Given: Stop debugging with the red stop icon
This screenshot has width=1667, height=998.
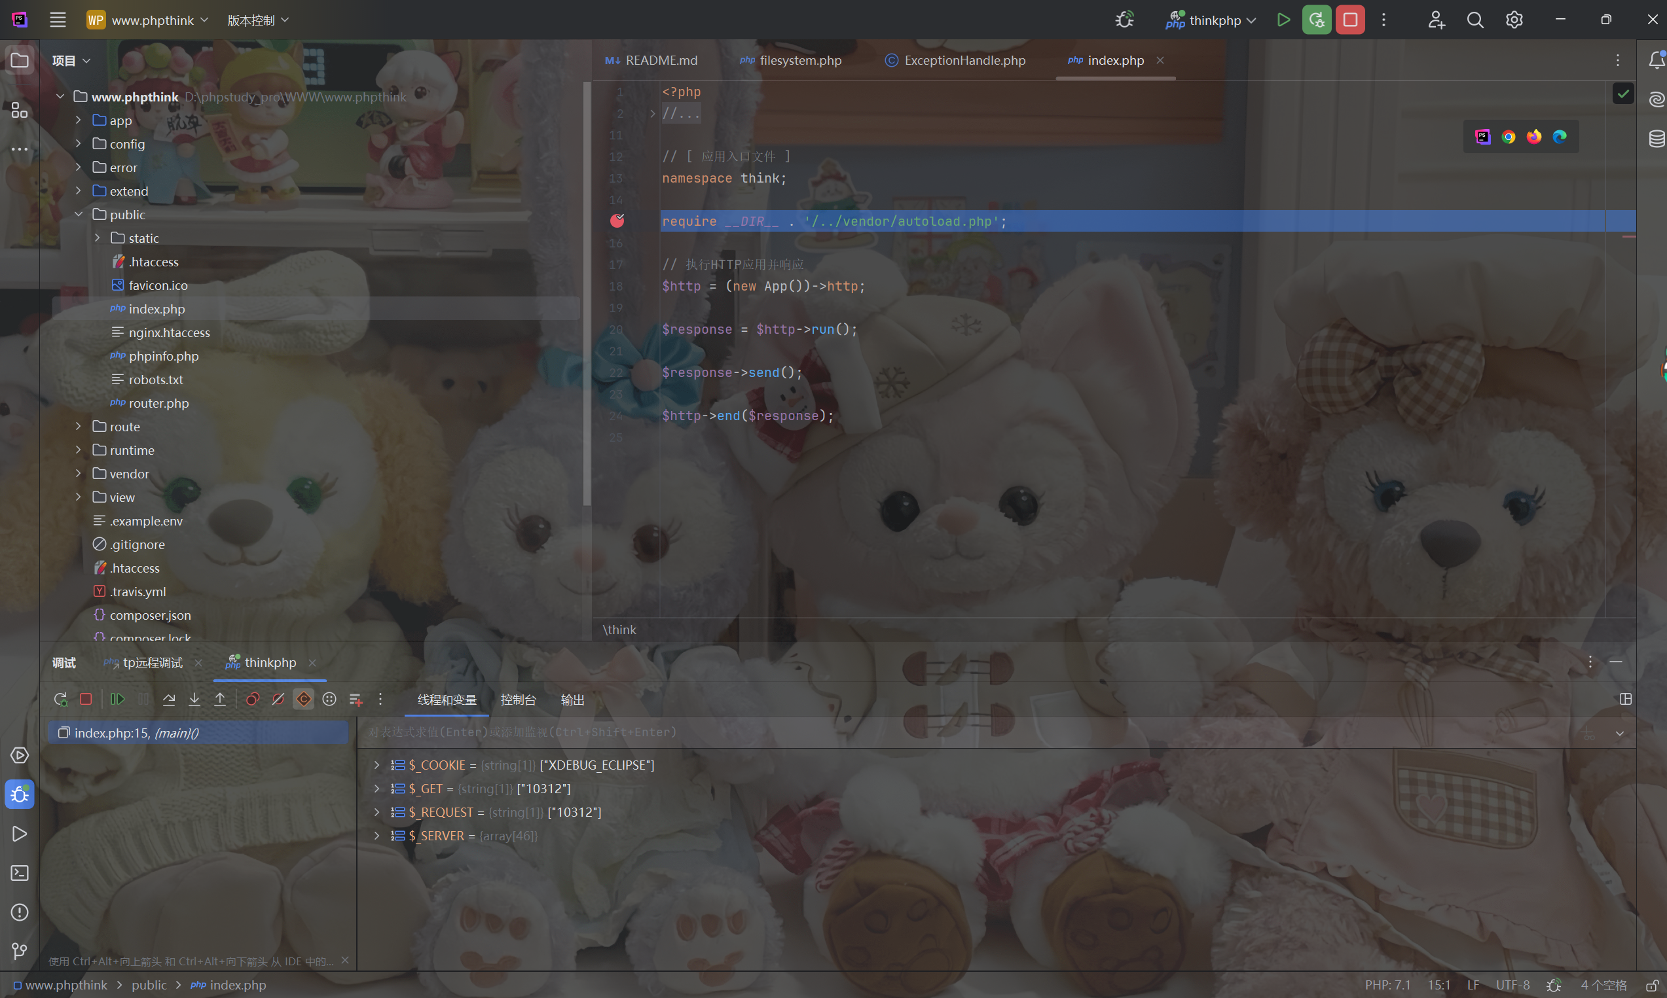Looking at the screenshot, I should coord(85,700).
